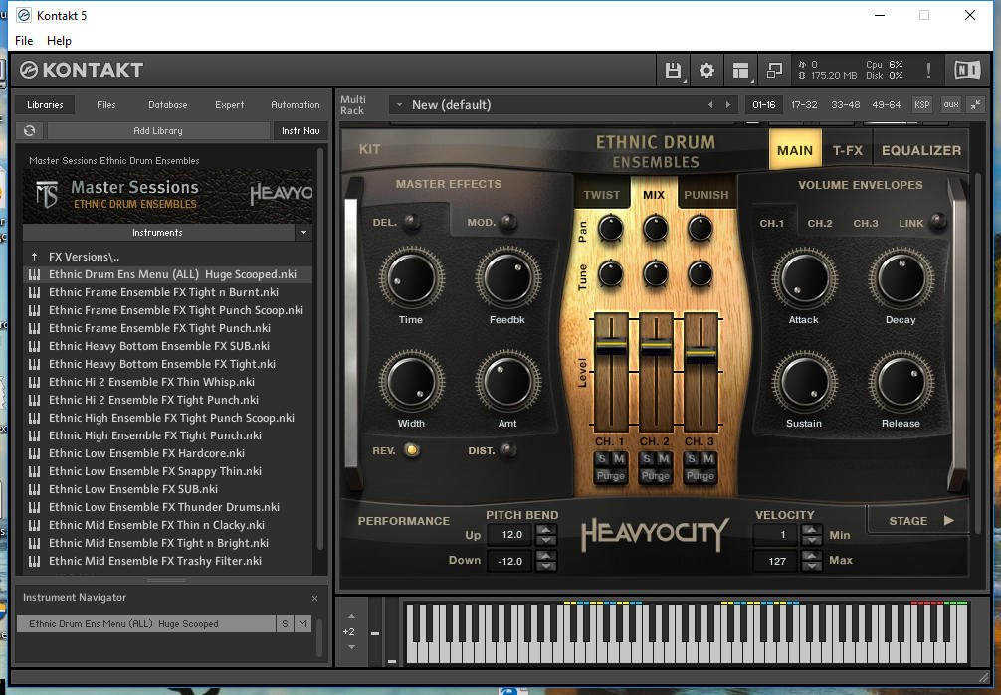Decrease Pitch Bend Down value
Image resolution: width=1001 pixels, height=695 pixels.
[546, 566]
